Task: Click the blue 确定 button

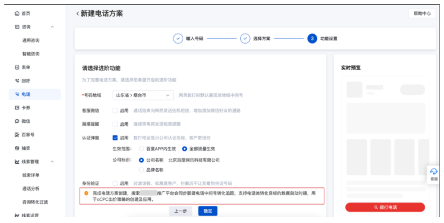Action: pyautogui.click(x=208, y=211)
